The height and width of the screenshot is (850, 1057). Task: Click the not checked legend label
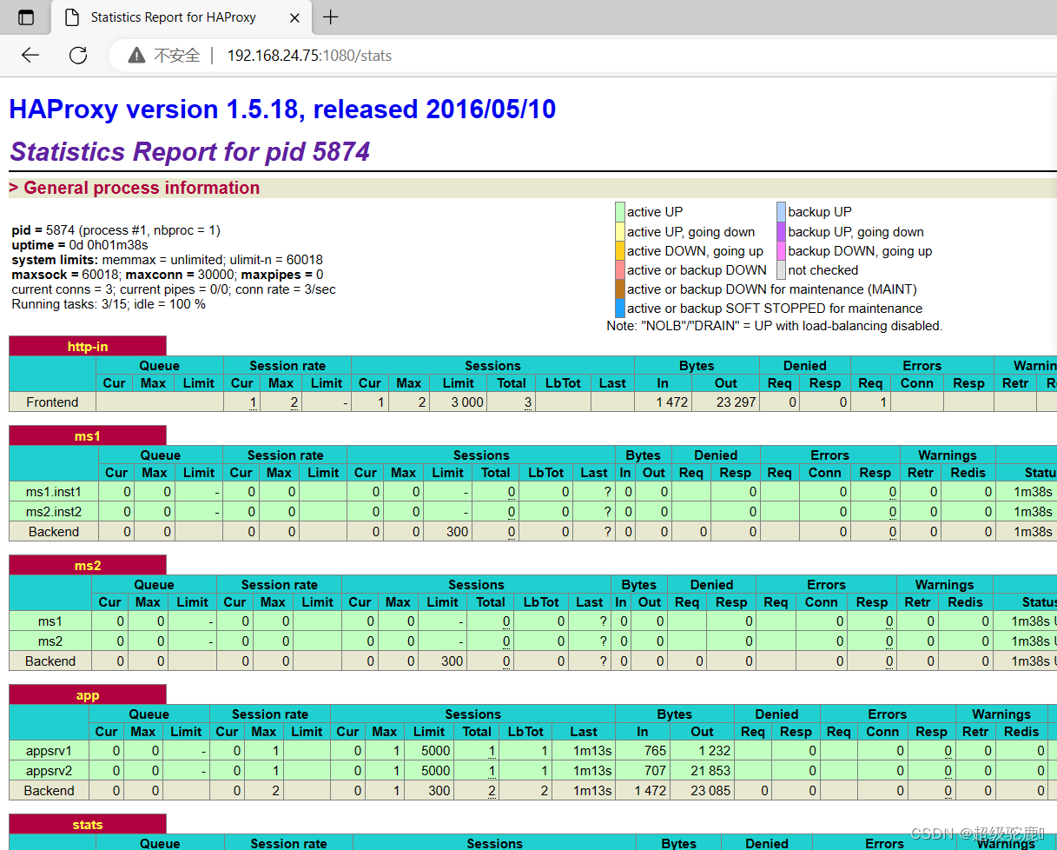click(x=822, y=270)
